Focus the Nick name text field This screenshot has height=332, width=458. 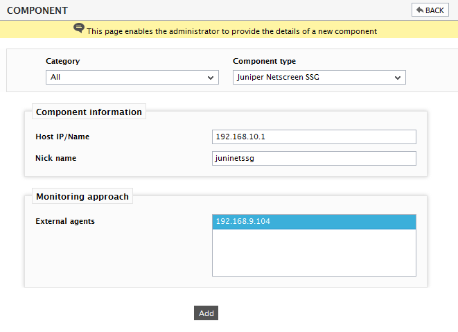314,158
